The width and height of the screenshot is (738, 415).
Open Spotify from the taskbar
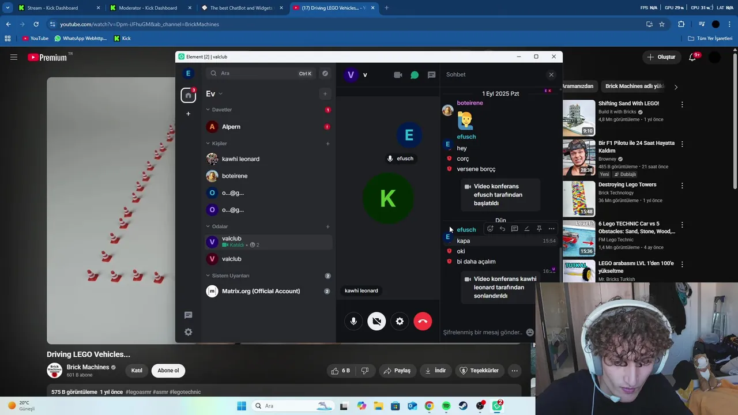pyautogui.click(x=446, y=406)
